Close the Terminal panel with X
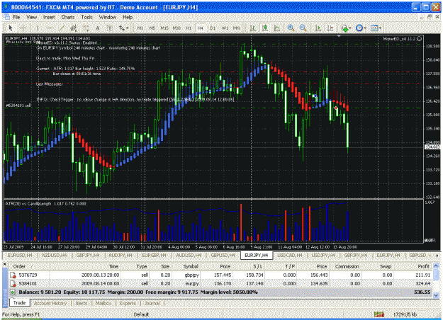443x320 pixels. (5, 264)
